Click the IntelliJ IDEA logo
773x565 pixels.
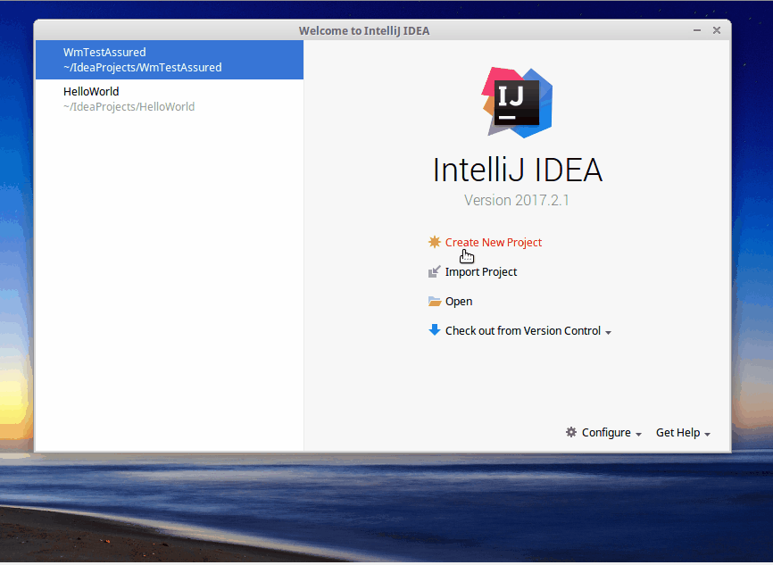coord(517,103)
